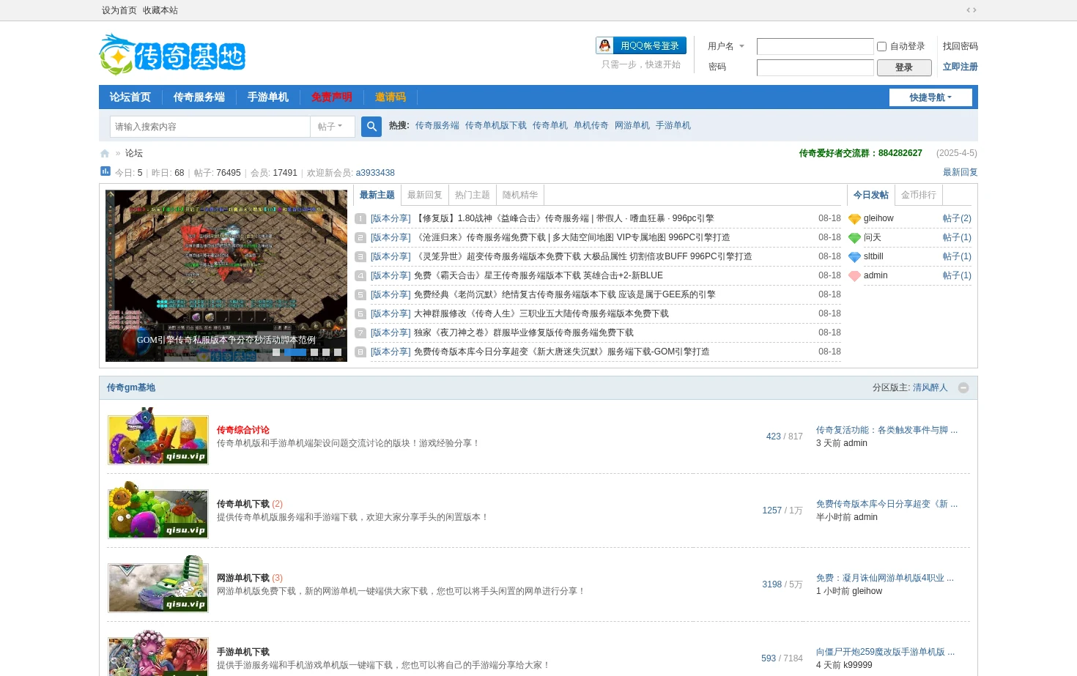This screenshot has height=676, width=1077.
Task: Click the 论坛 breadcrumb link
Action: point(134,153)
